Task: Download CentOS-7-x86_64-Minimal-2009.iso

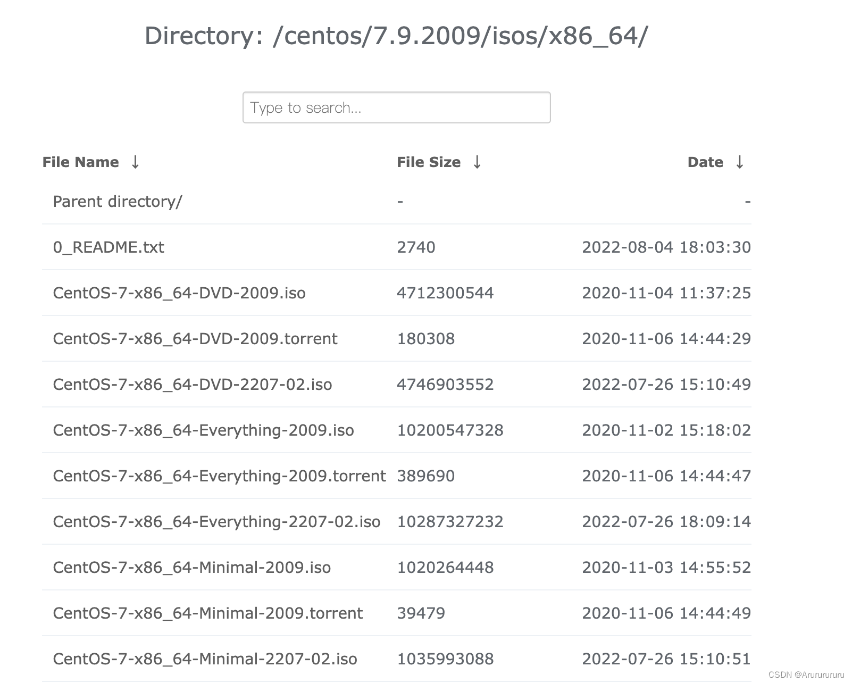Action: (192, 568)
